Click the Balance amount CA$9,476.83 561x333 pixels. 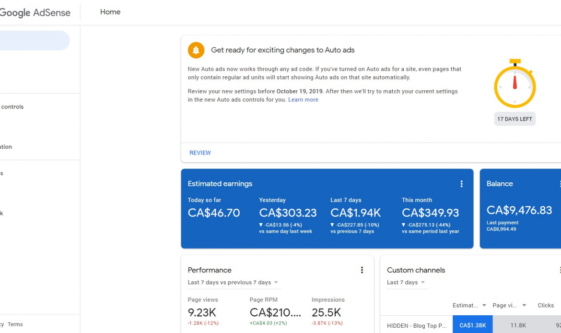(519, 210)
